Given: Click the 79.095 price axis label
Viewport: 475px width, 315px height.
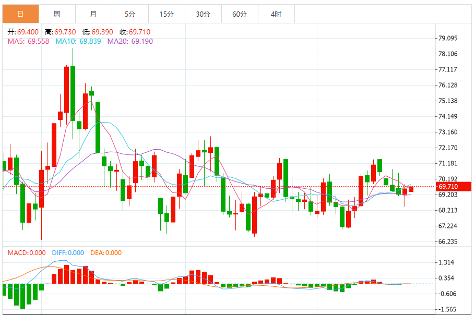Looking at the screenshot, I should [448, 38].
